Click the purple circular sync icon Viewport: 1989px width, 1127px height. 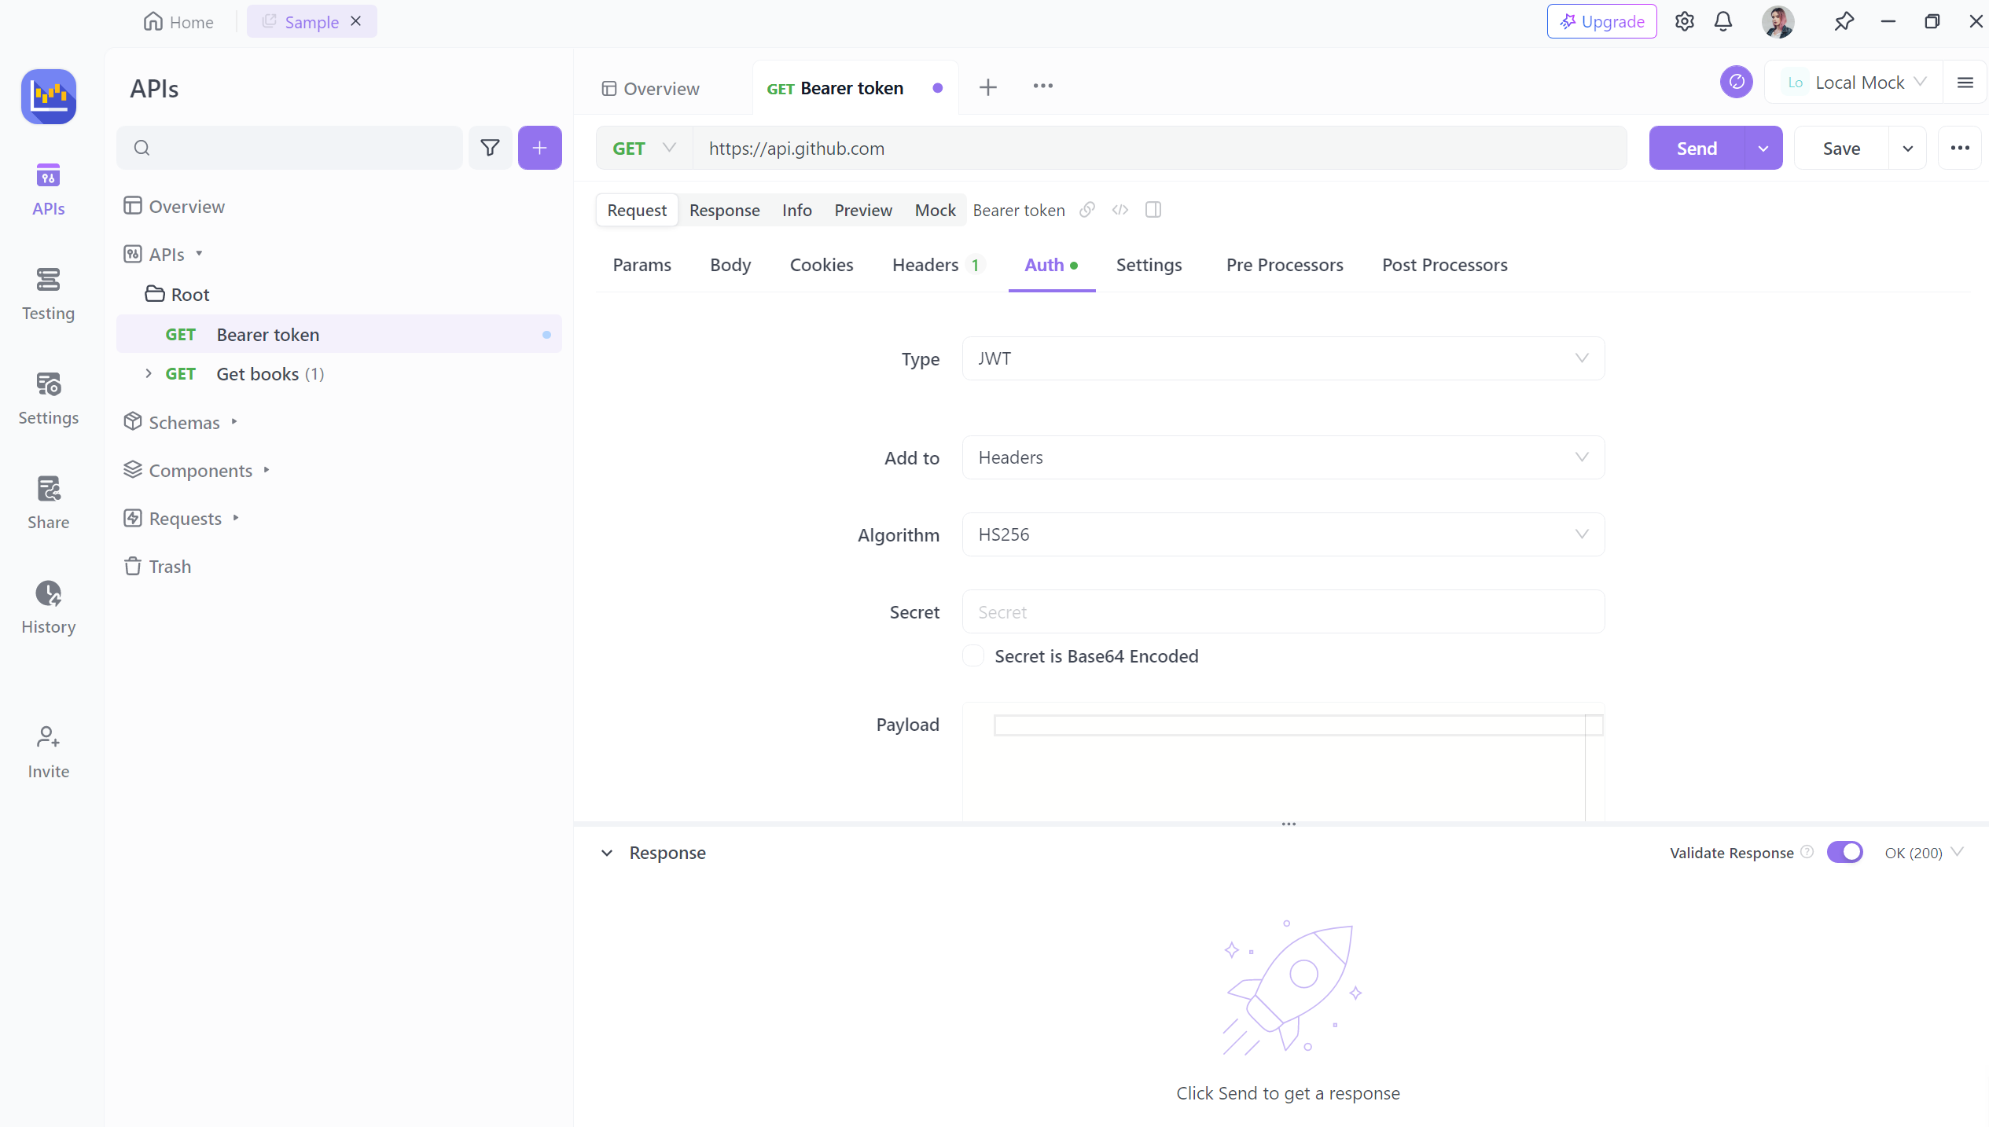(x=1737, y=82)
